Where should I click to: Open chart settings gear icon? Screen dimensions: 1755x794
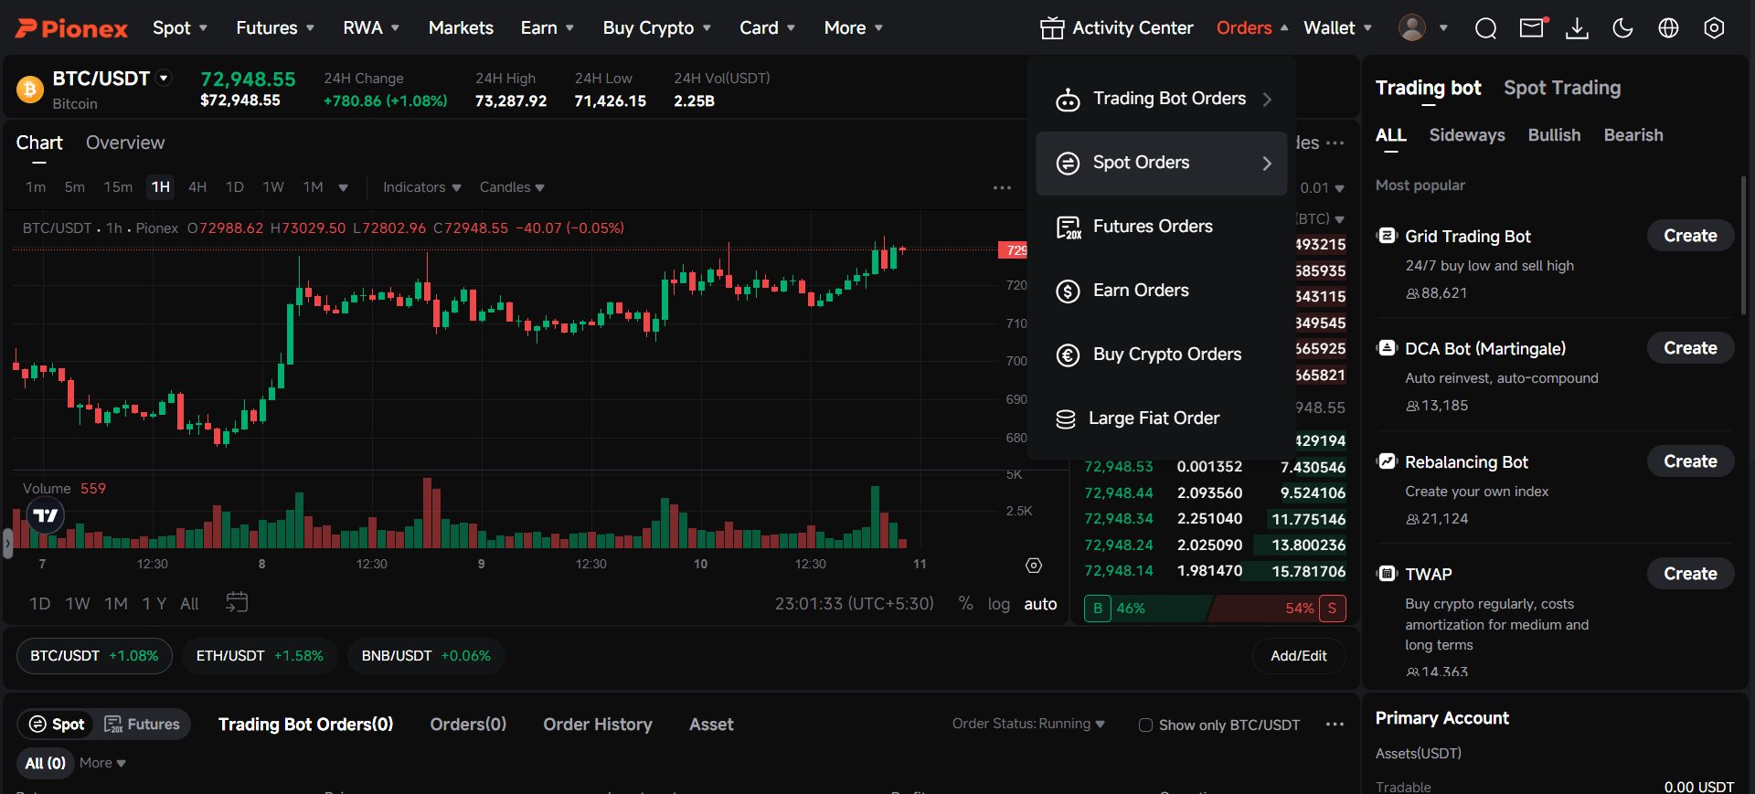(1034, 566)
